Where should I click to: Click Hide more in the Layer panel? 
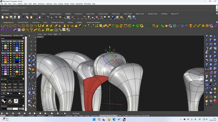coord(13,76)
